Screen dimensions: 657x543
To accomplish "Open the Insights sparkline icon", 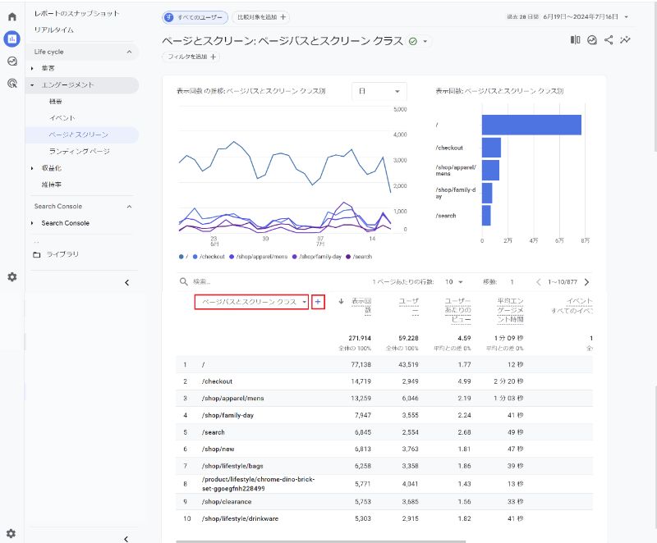I will [626, 40].
